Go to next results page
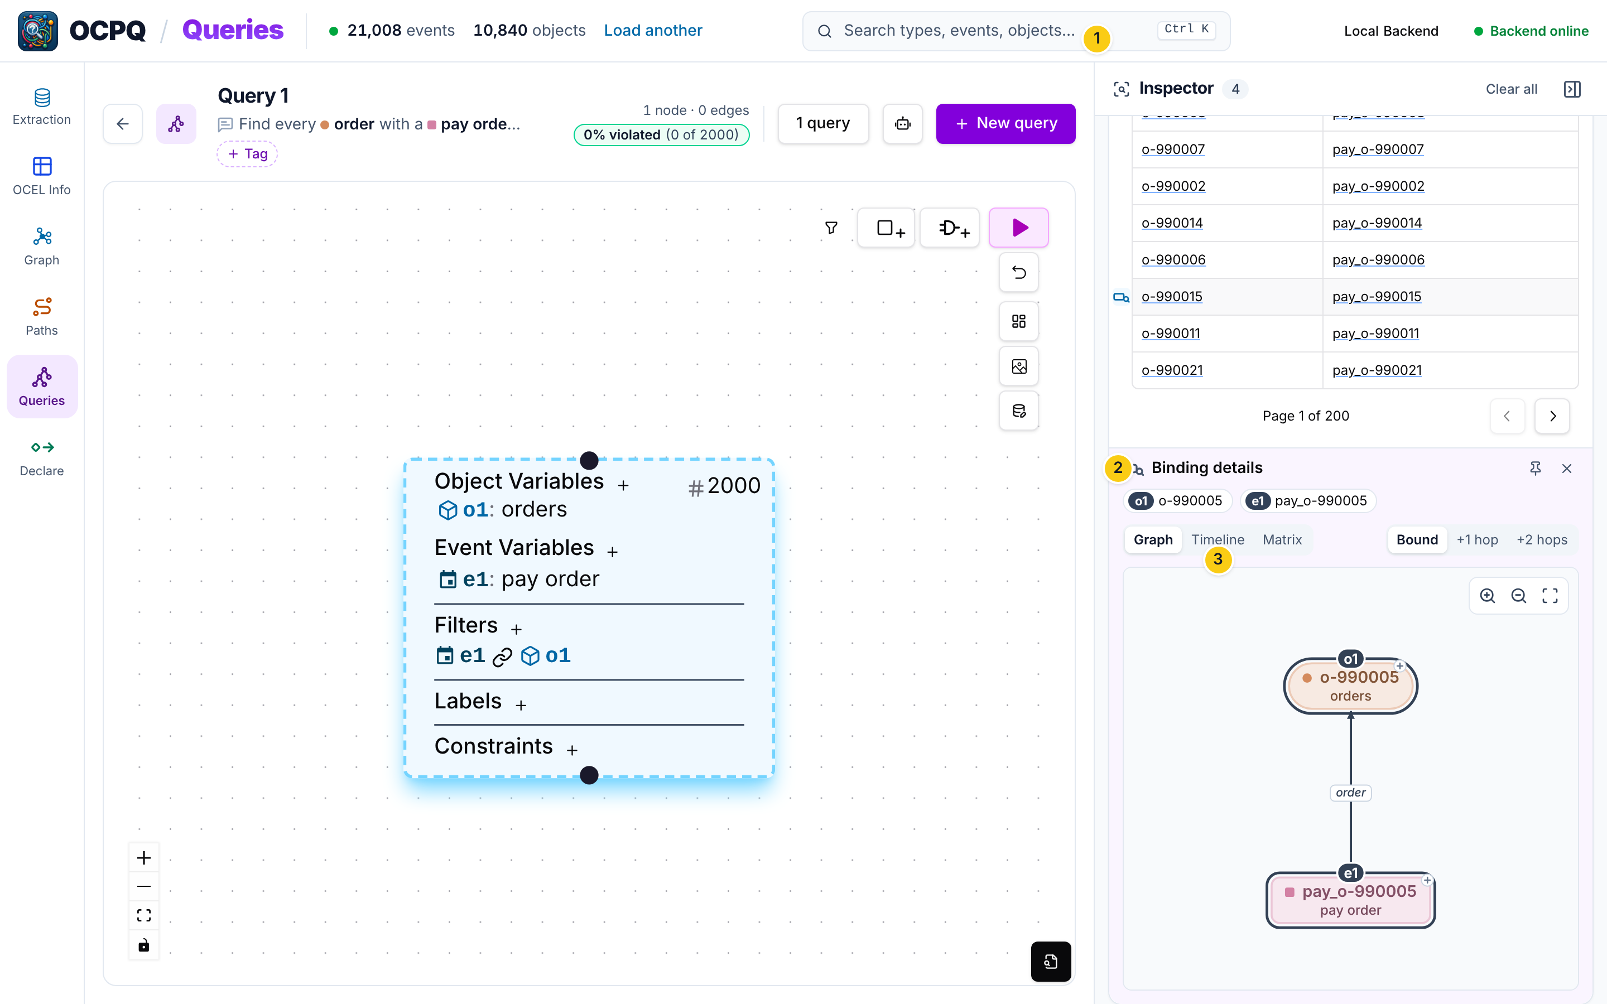This screenshot has width=1607, height=1004. click(1552, 416)
